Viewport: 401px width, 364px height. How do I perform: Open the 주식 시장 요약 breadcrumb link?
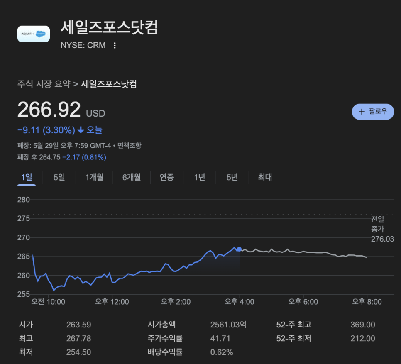[x=44, y=84]
